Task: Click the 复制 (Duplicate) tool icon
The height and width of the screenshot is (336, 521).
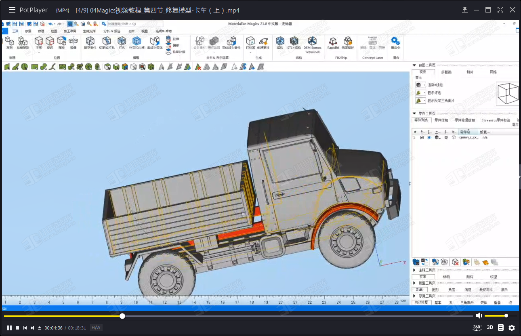Action: [9, 40]
